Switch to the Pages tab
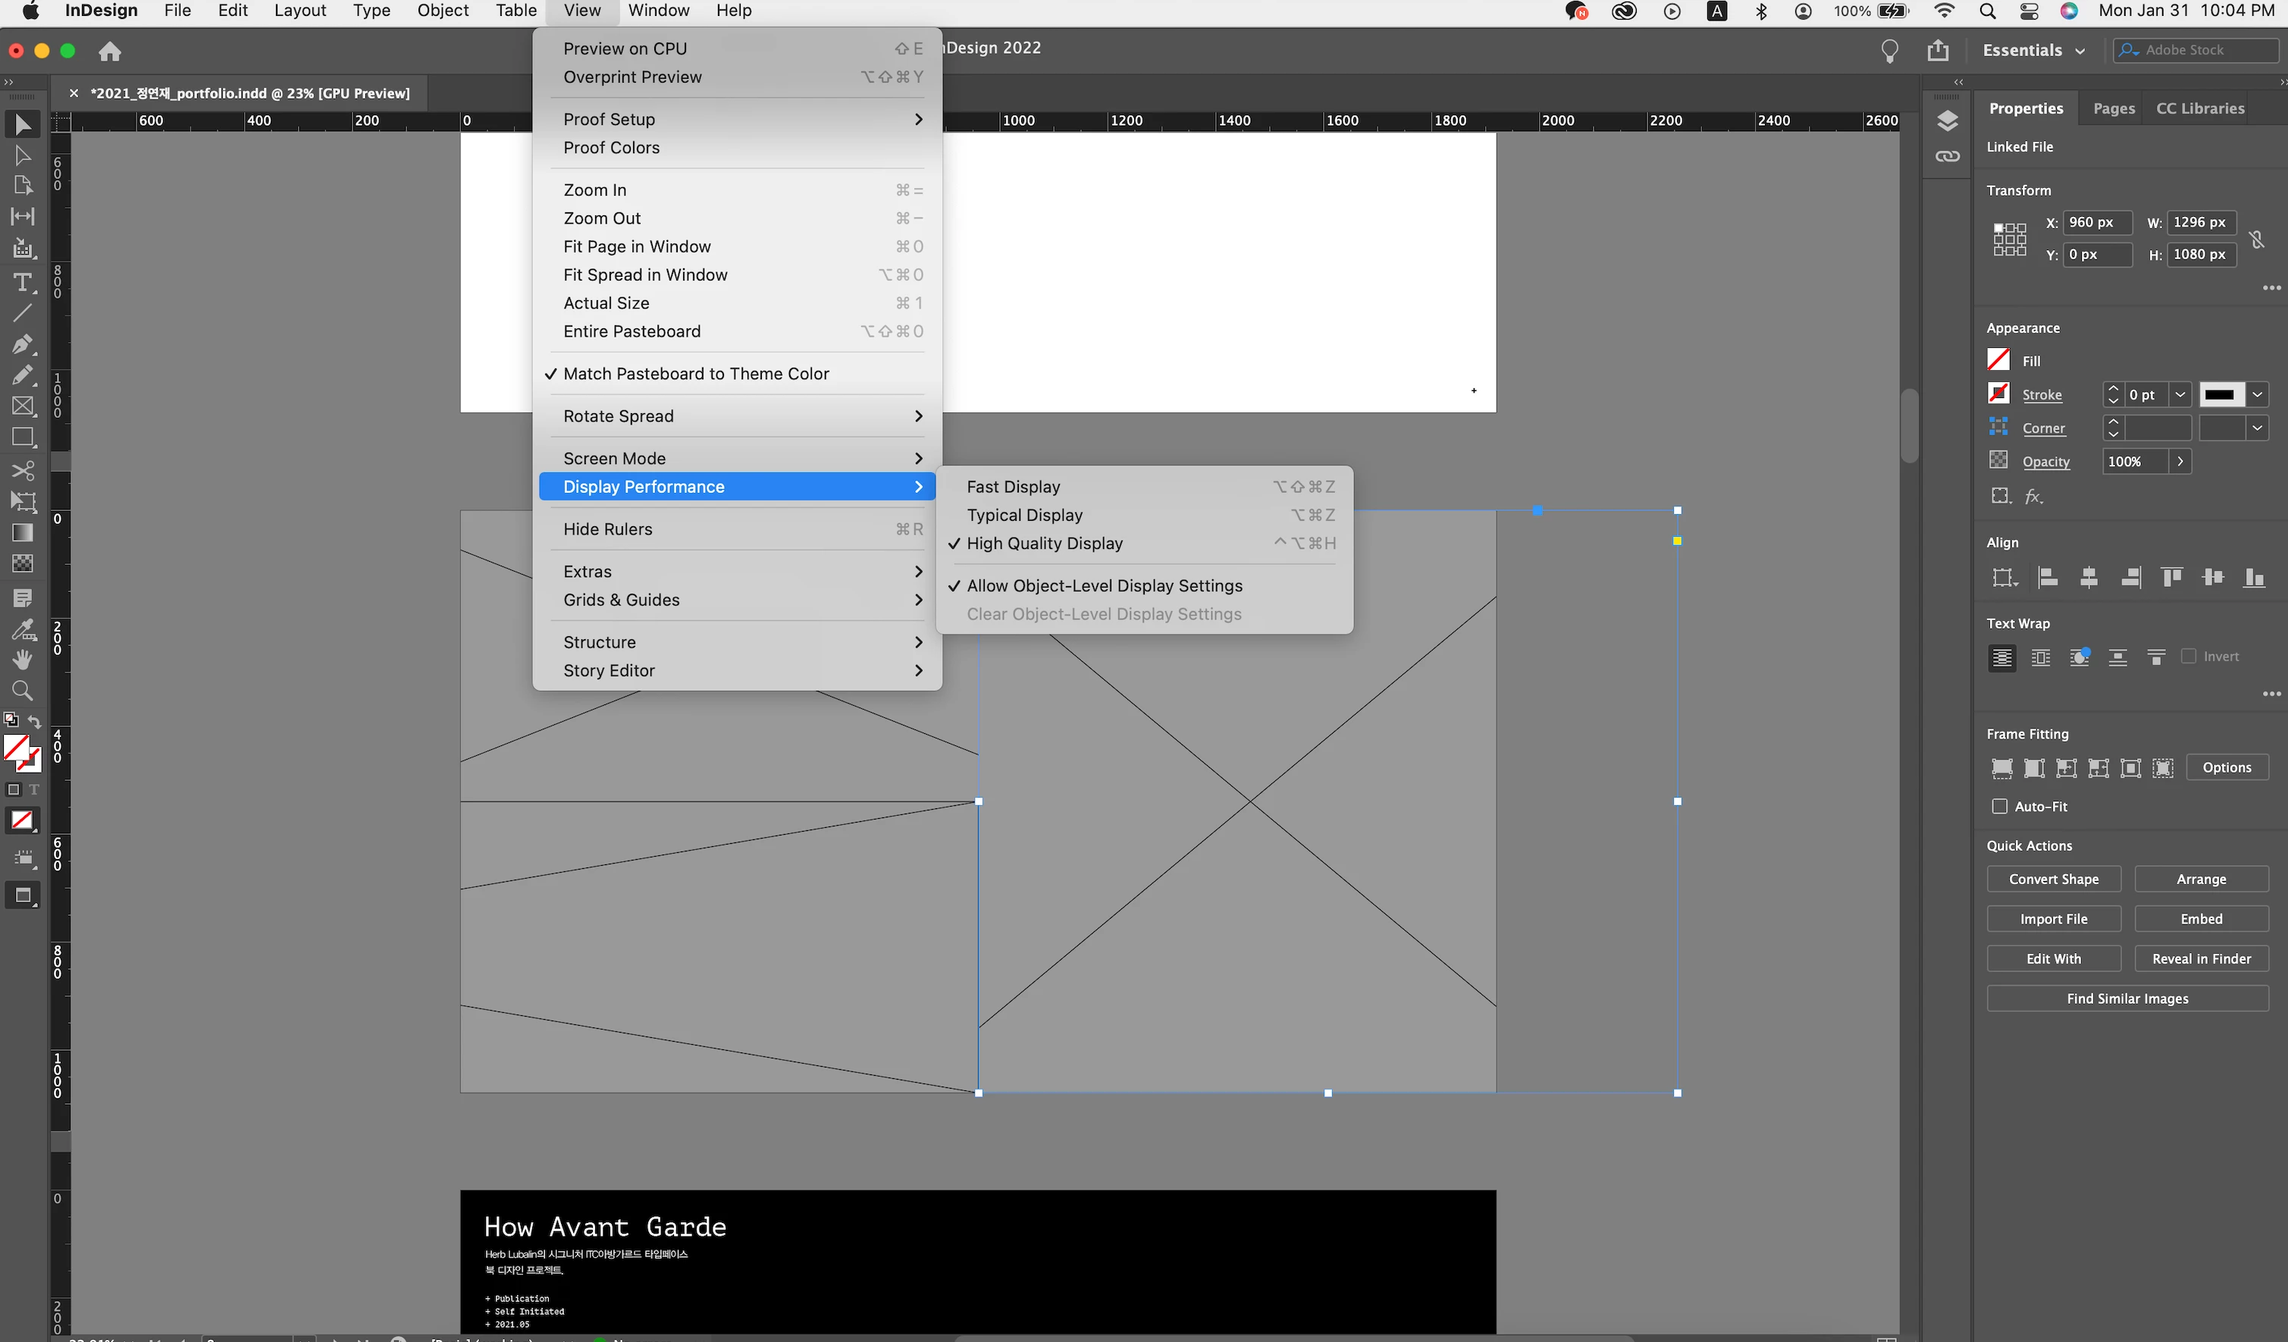The height and width of the screenshot is (1342, 2288). (2113, 108)
